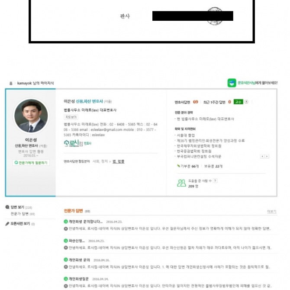290x290 pixels.
Task: Click the green people icon above 209 명
Action: coord(181,183)
